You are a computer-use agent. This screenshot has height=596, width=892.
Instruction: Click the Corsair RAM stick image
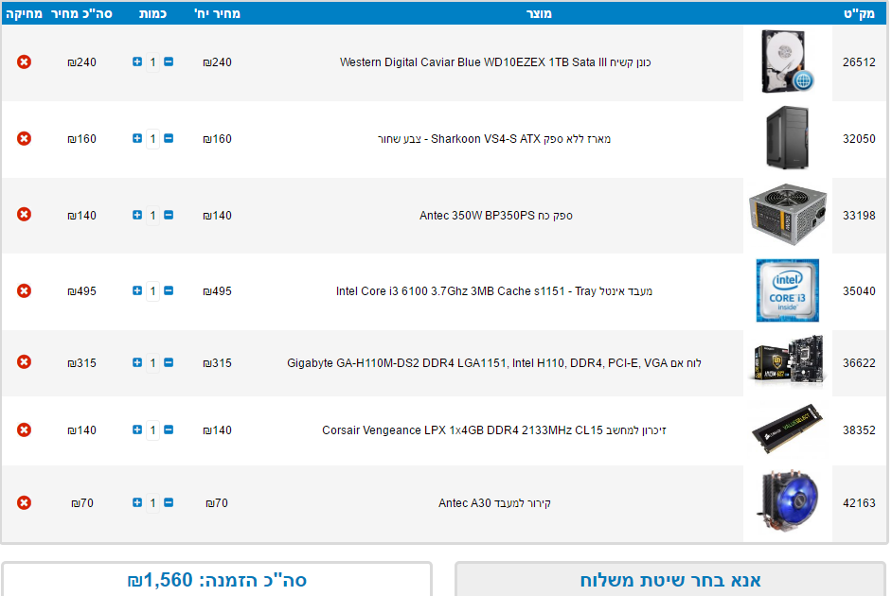tap(787, 429)
